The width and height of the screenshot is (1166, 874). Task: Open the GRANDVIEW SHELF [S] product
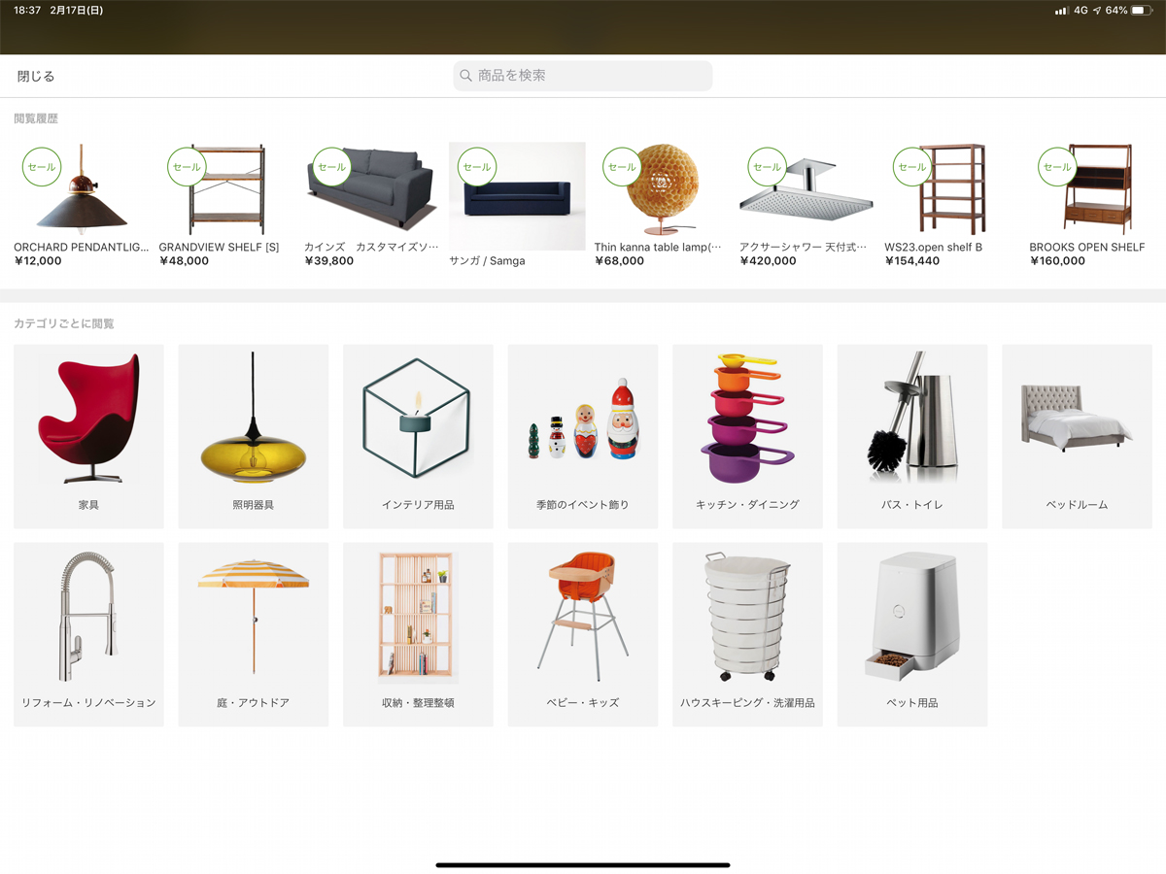[x=226, y=204]
